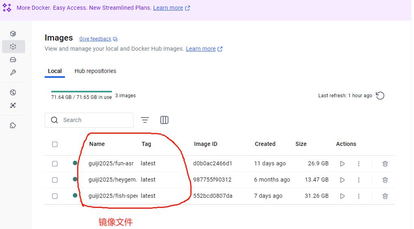The width and height of the screenshot is (414, 229).
Task: Click image ID 987755f90312
Action: click(212, 180)
